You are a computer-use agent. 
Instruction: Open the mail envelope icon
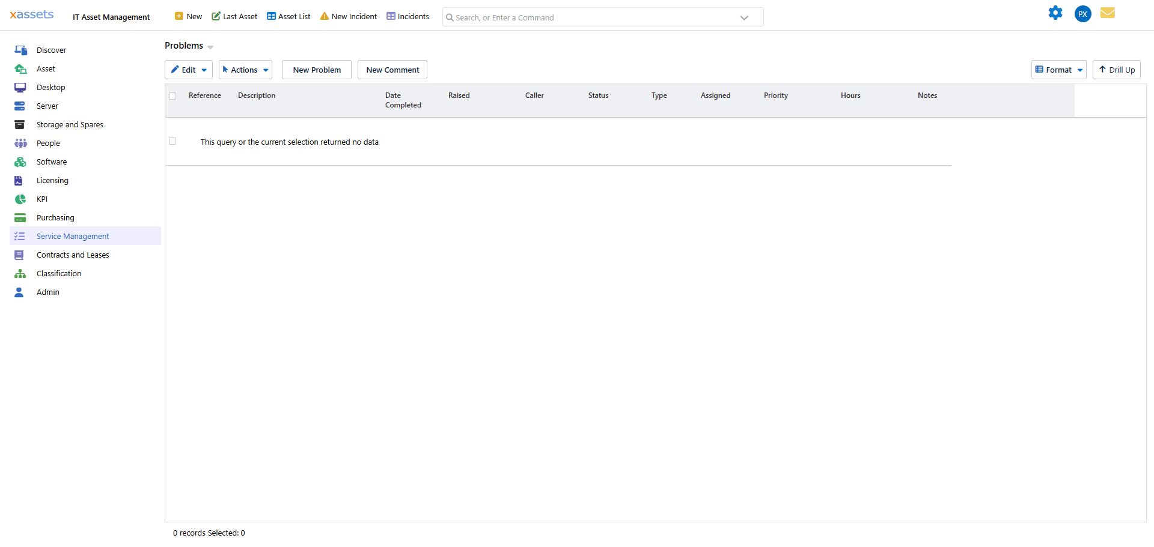(1108, 13)
